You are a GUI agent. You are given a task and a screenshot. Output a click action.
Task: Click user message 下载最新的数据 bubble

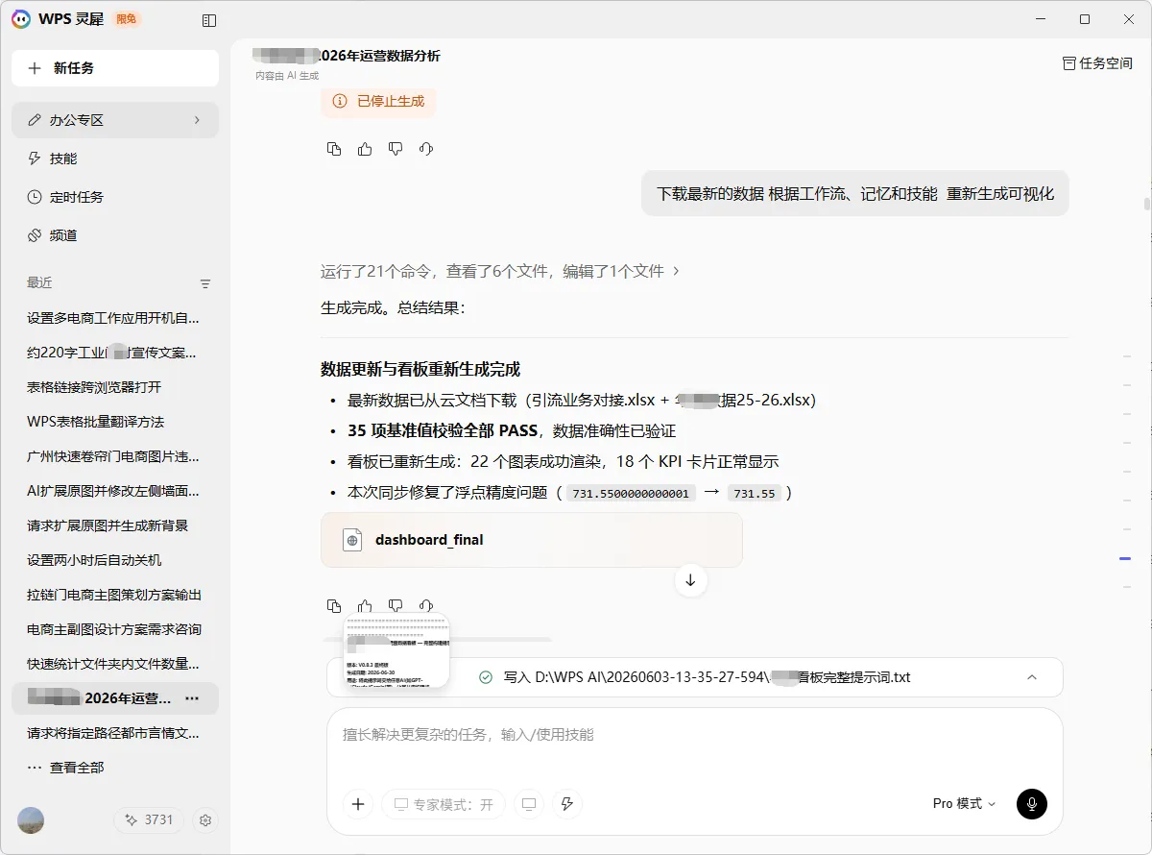855,193
